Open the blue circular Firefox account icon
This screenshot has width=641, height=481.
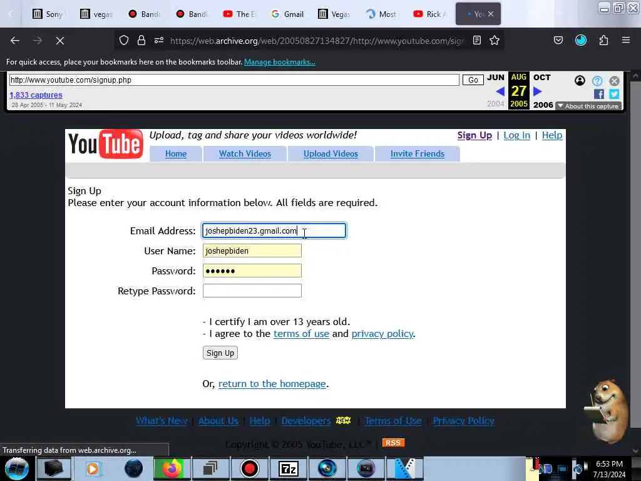[x=581, y=40]
